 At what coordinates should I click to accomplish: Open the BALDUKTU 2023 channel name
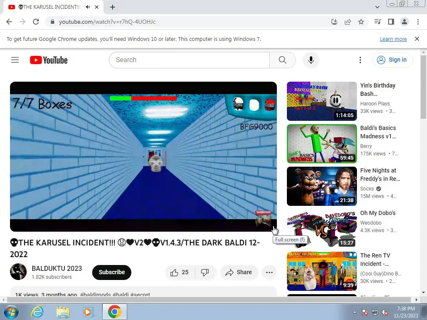click(57, 268)
